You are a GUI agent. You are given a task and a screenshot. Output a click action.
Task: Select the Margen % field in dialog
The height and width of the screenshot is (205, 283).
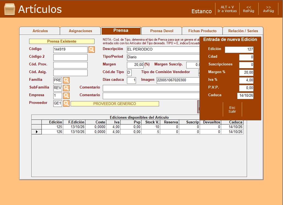click(x=246, y=73)
